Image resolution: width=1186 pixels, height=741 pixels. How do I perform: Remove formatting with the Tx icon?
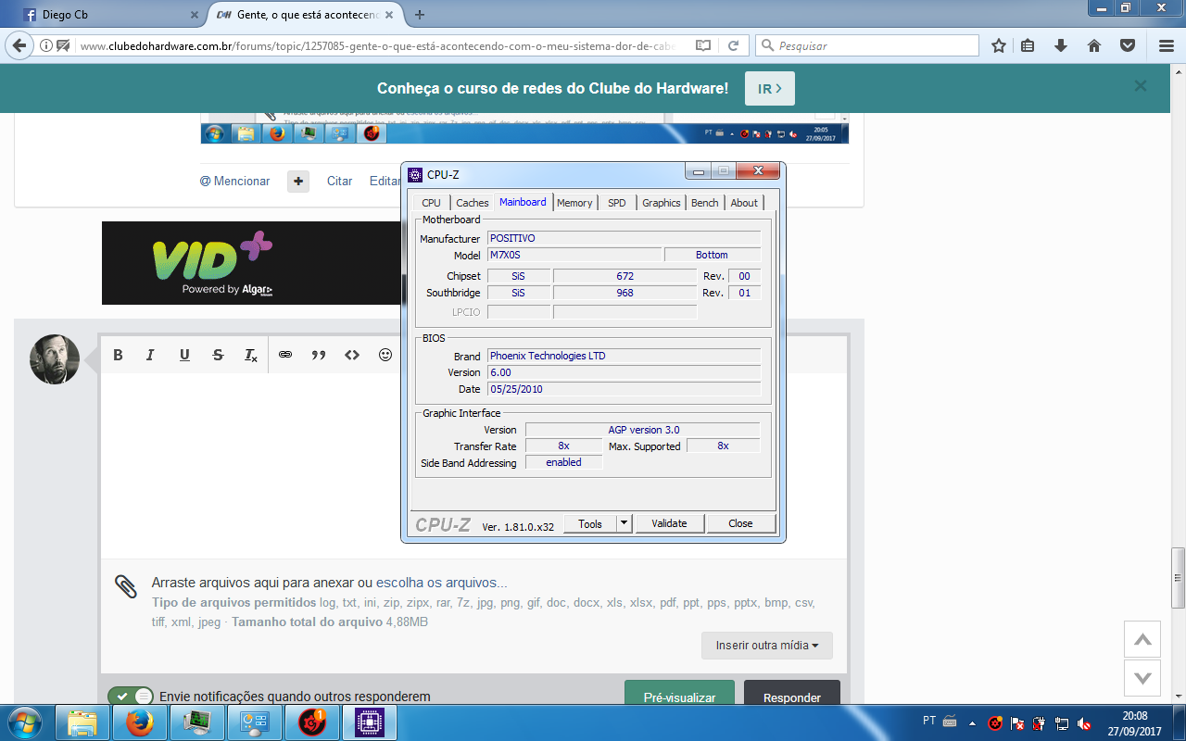(x=250, y=355)
